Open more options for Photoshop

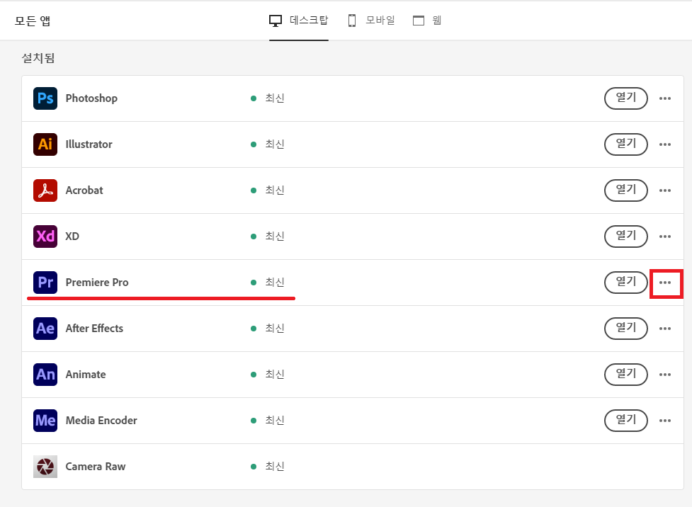click(x=665, y=98)
